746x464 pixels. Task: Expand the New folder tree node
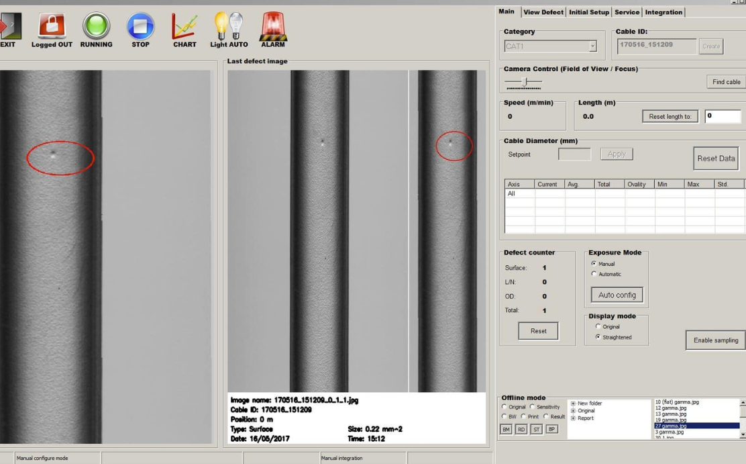574,404
